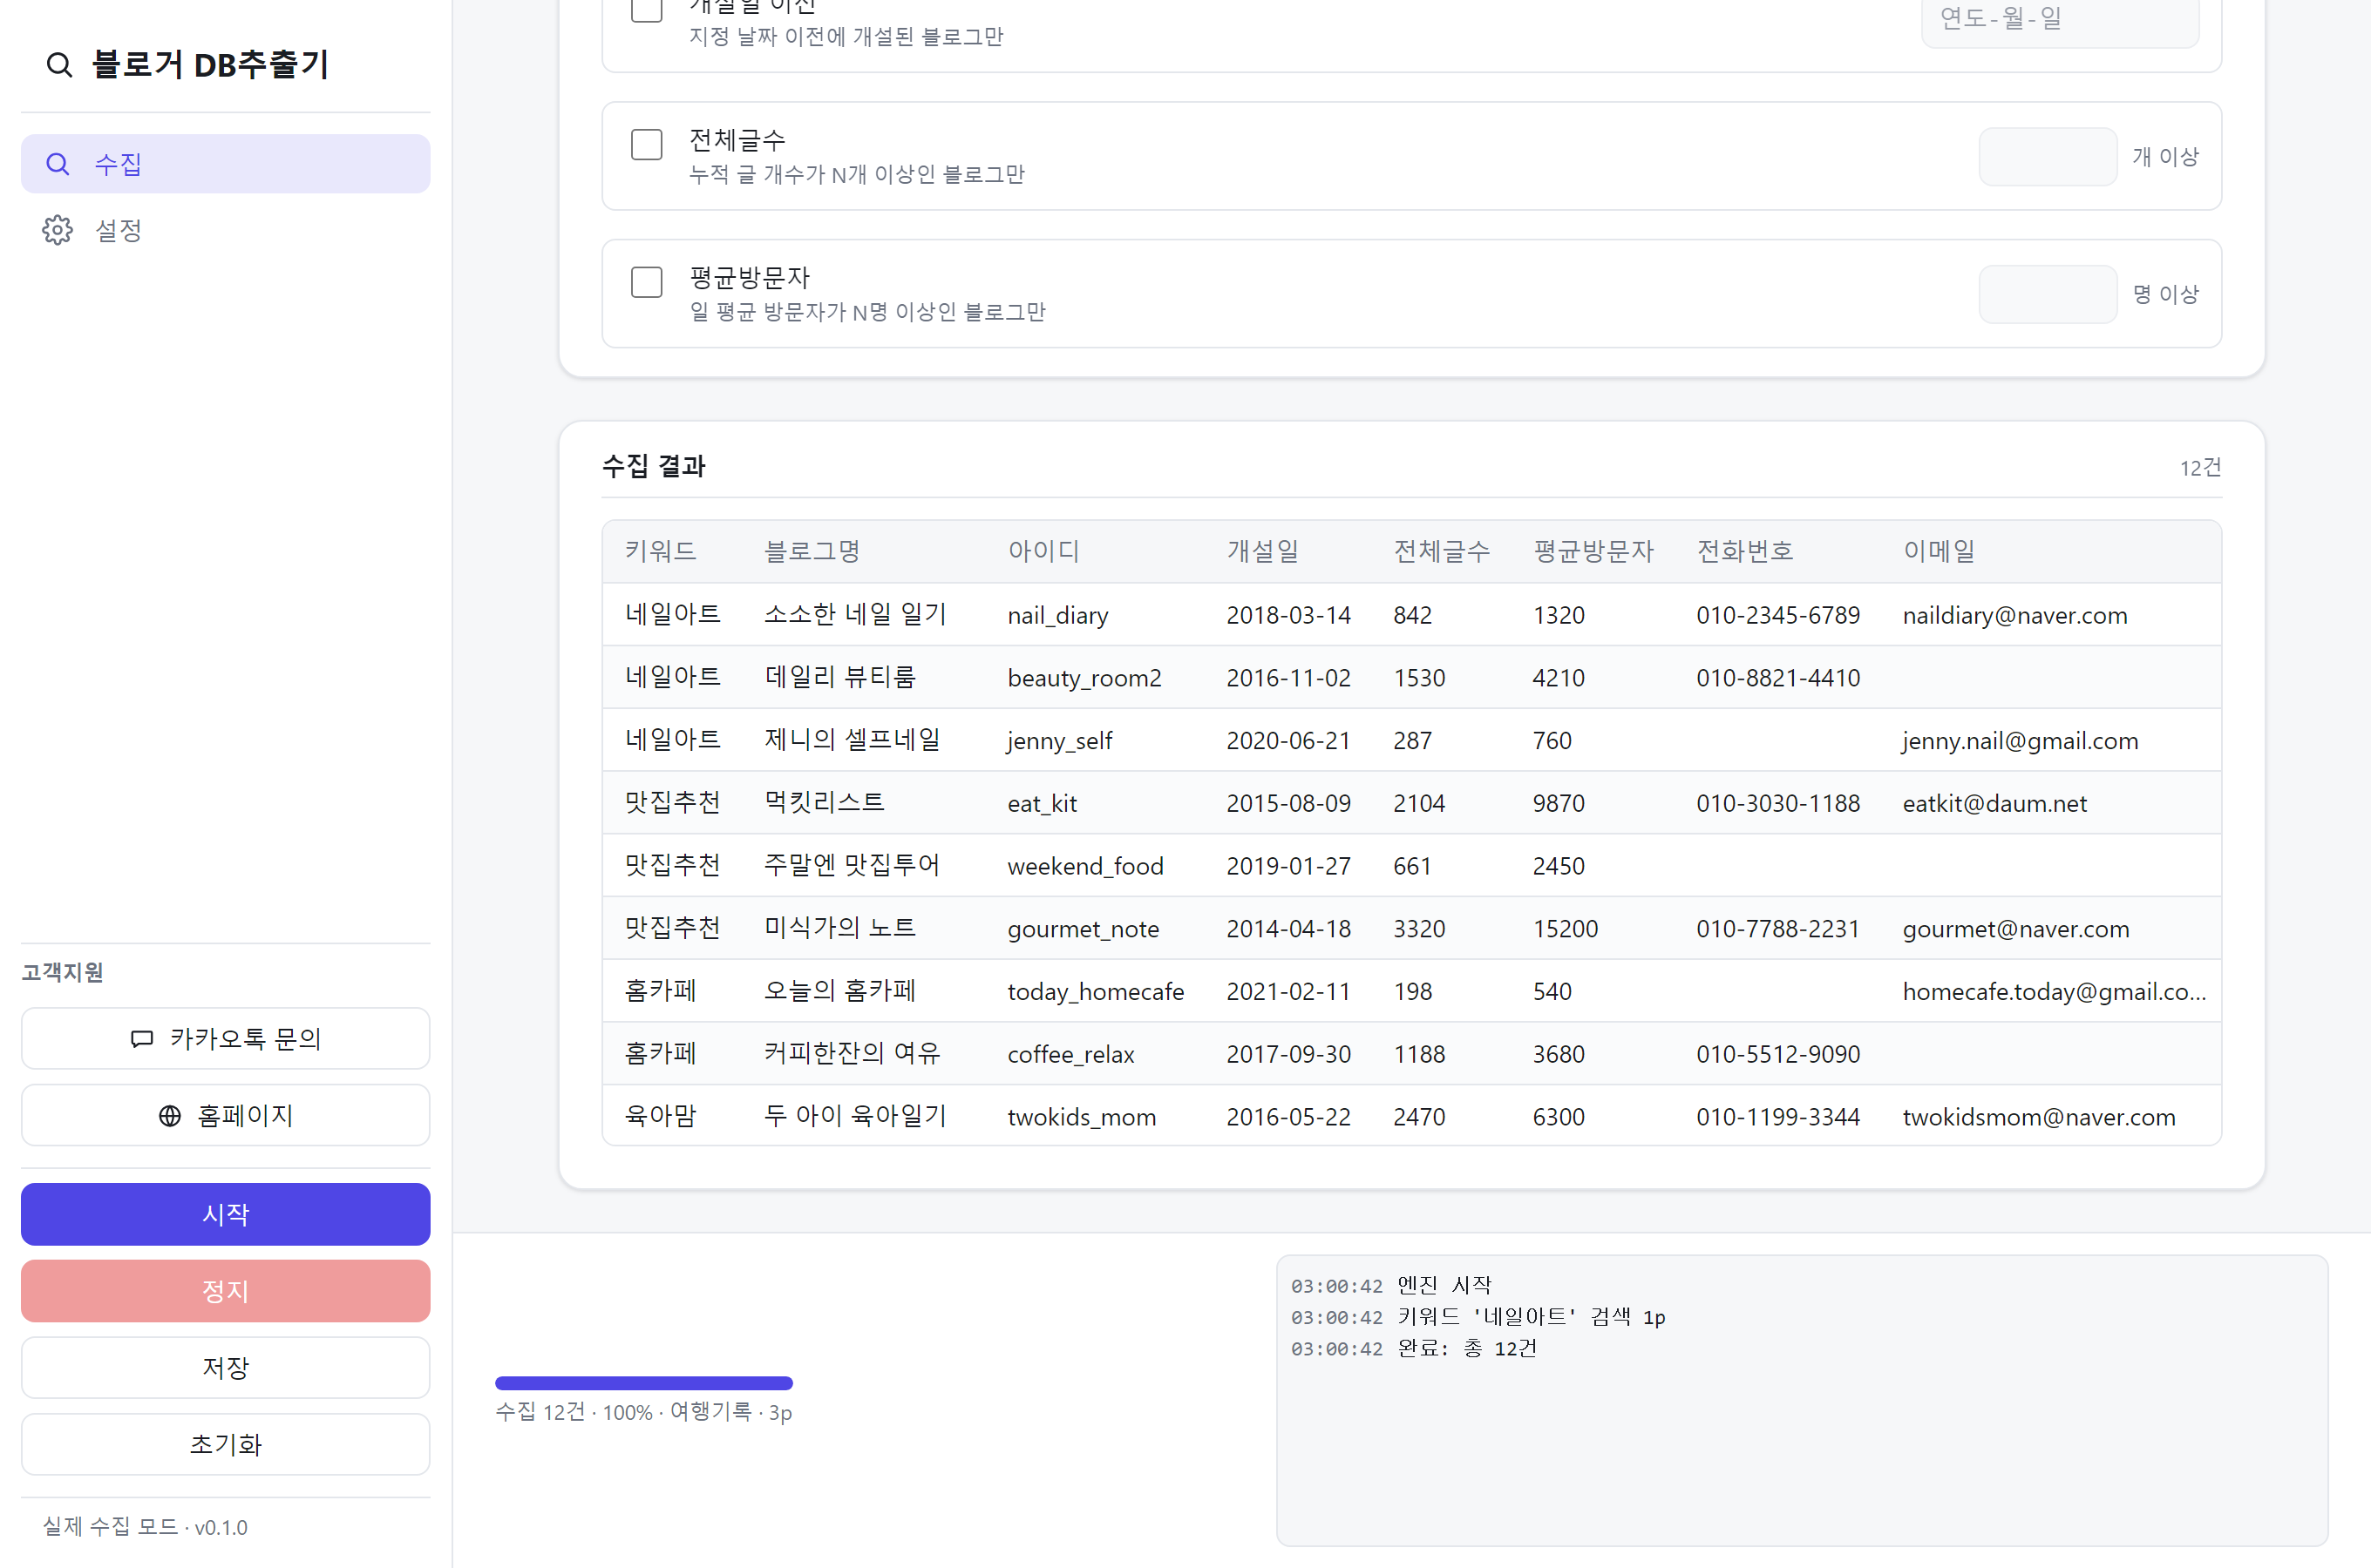2371x1568 pixels.
Task: Select the 먹킷리스트 blog name
Action: pyautogui.click(x=825, y=802)
